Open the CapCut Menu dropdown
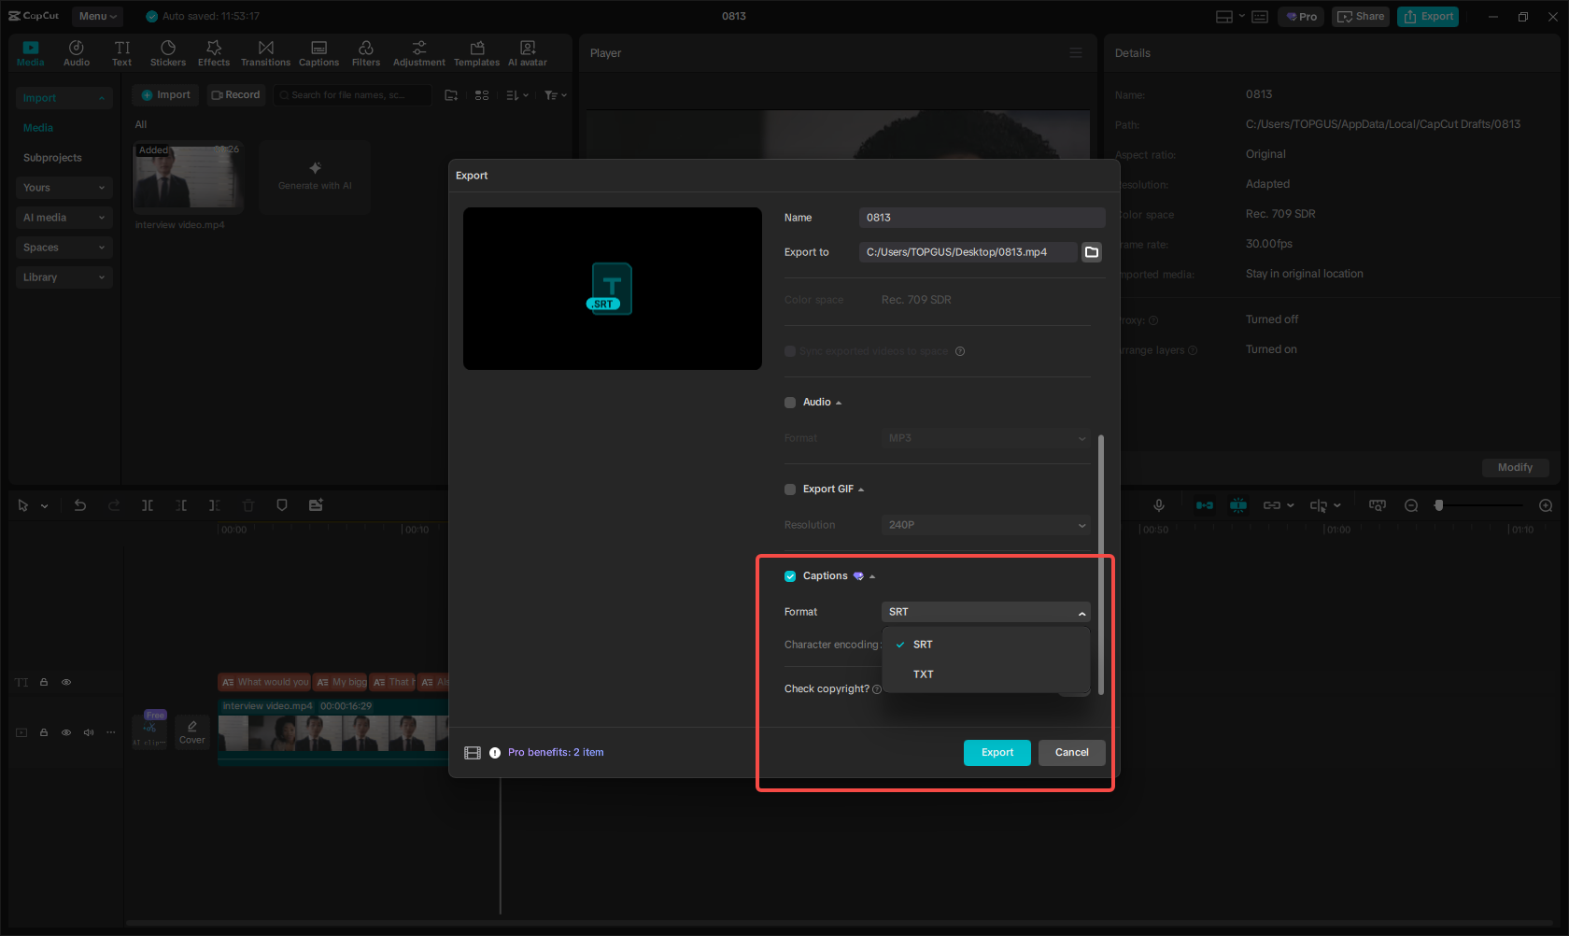This screenshot has height=936, width=1569. 97,16
